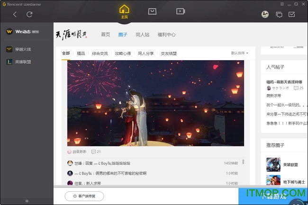Image resolution: width=308 pixels, height=205 pixels.
Task: Click post author 詩音渺渺
Action: click(x=79, y=152)
